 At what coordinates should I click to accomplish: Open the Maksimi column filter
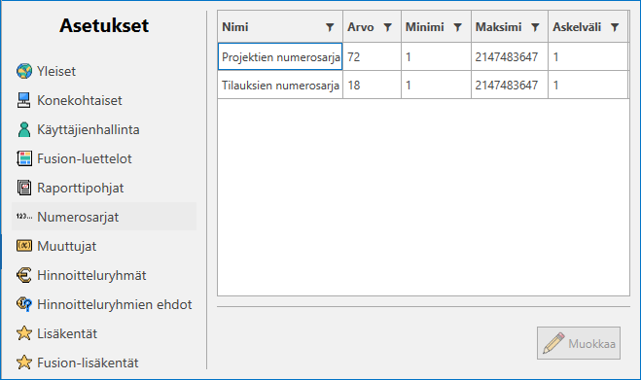point(535,27)
